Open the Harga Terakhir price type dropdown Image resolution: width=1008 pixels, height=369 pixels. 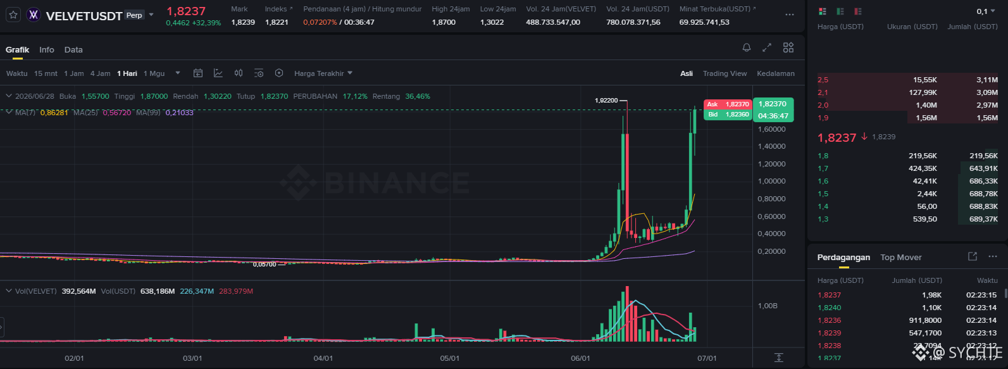pos(323,73)
